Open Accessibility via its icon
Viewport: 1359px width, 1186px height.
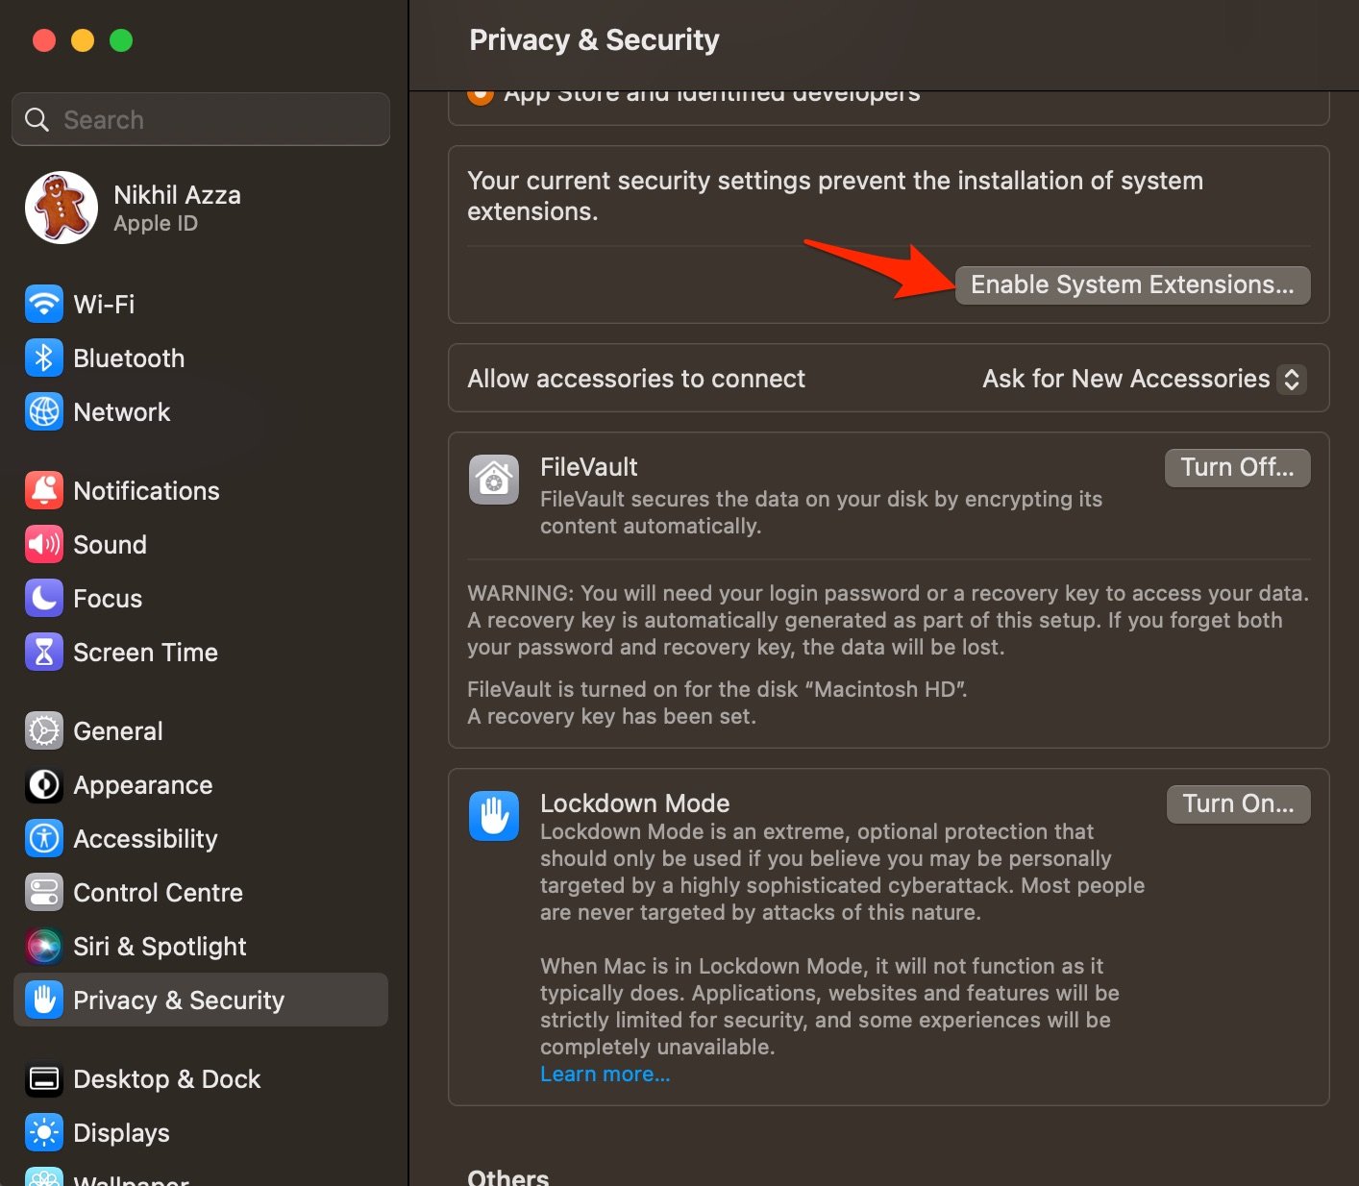[44, 839]
